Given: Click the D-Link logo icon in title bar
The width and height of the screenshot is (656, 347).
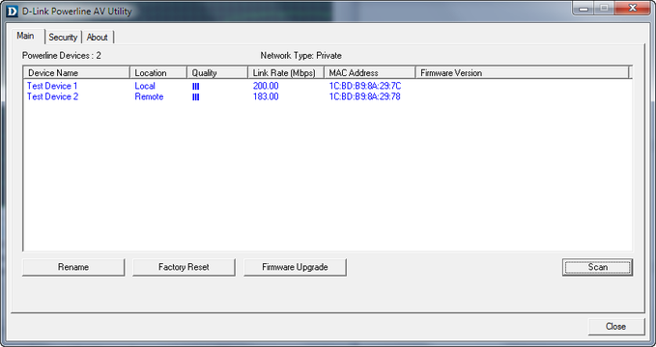Looking at the screenshot, I should click(x=13, y=11).
